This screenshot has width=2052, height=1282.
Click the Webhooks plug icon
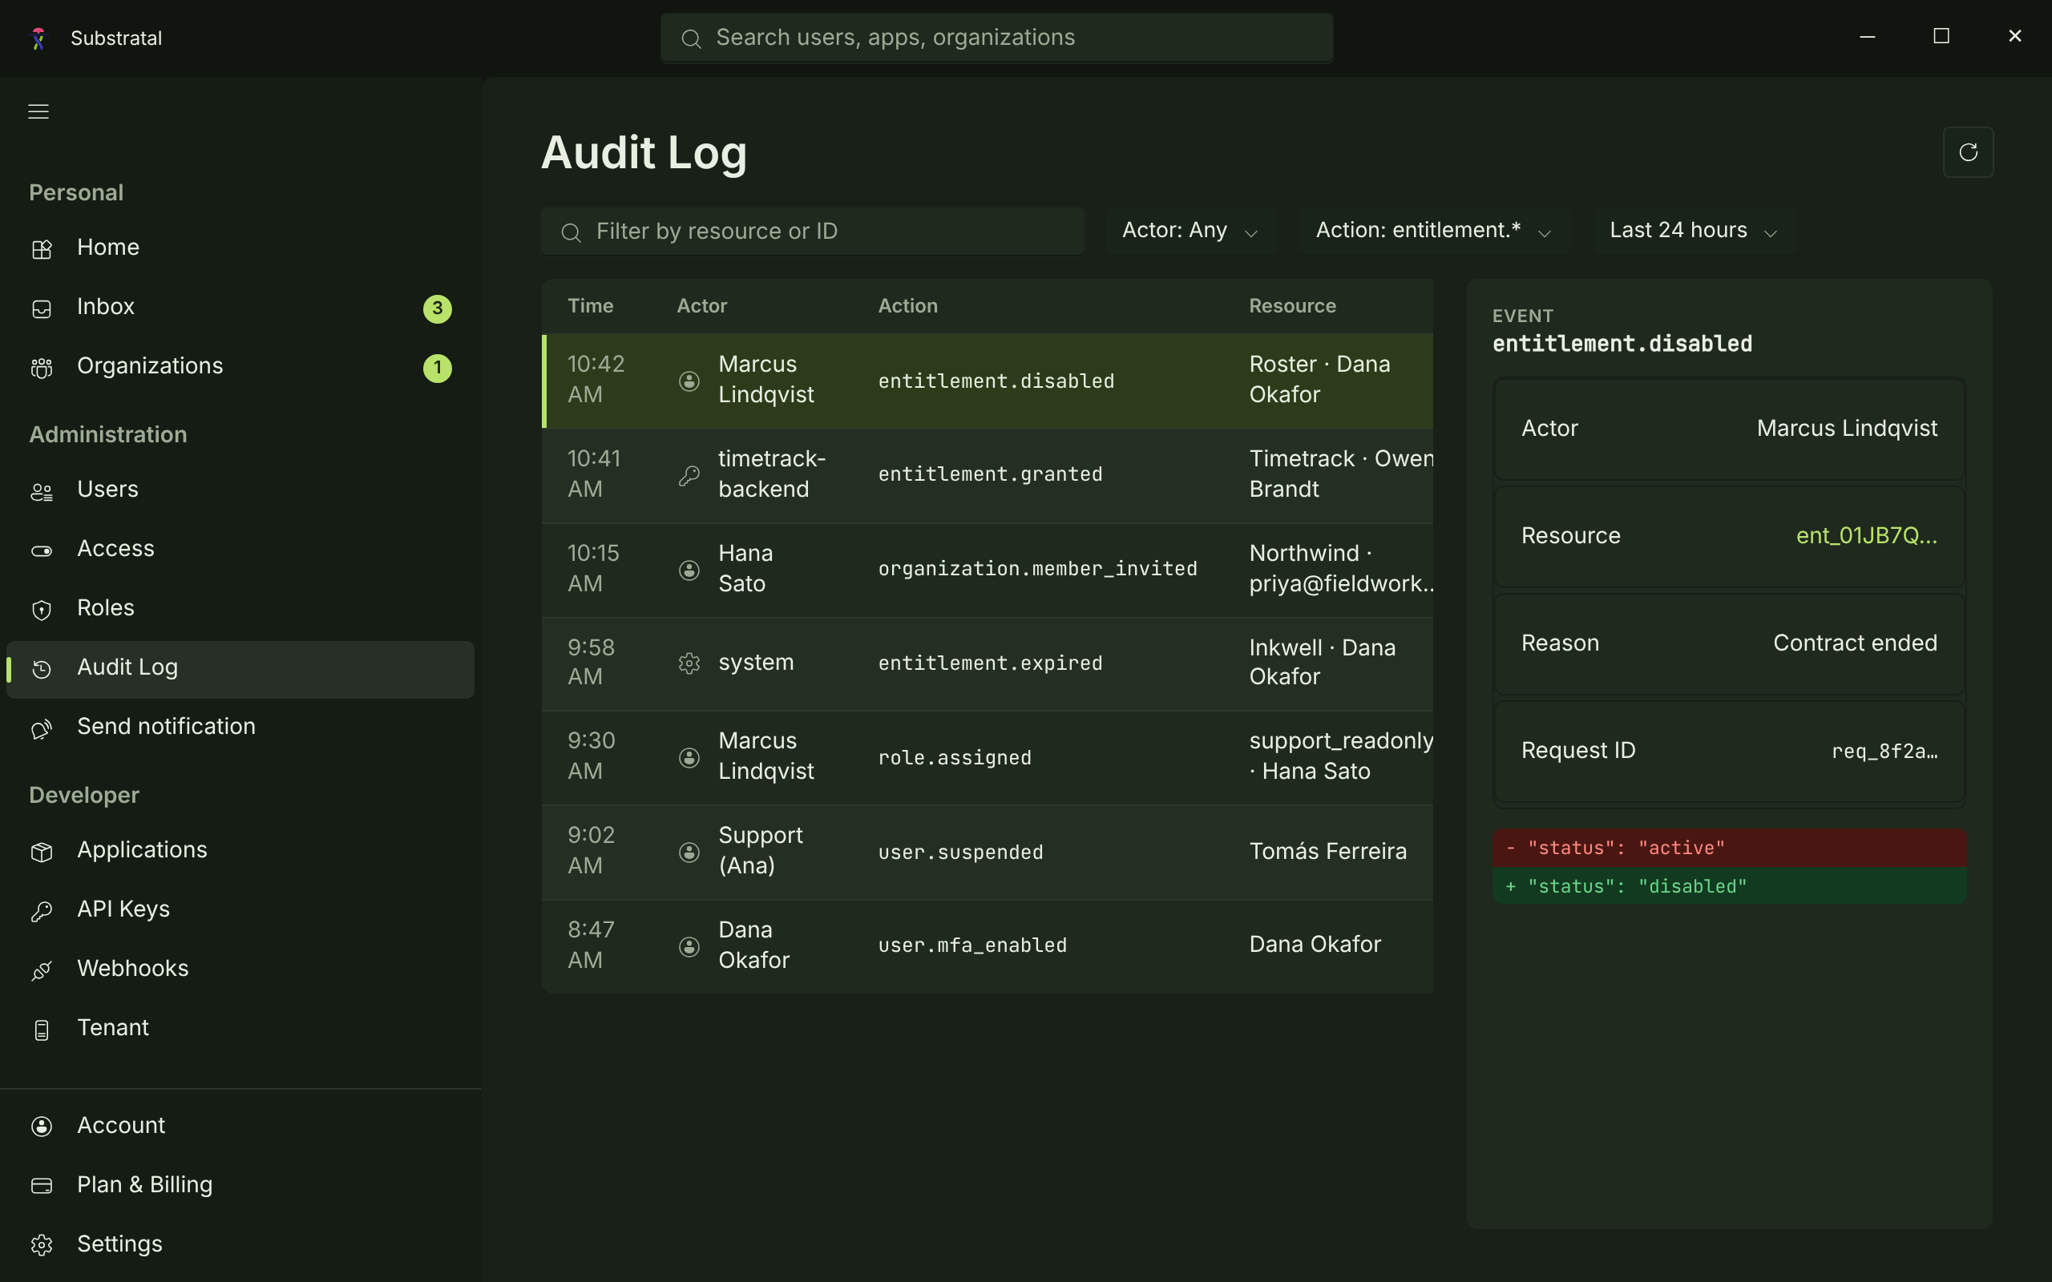pos(42,971)
